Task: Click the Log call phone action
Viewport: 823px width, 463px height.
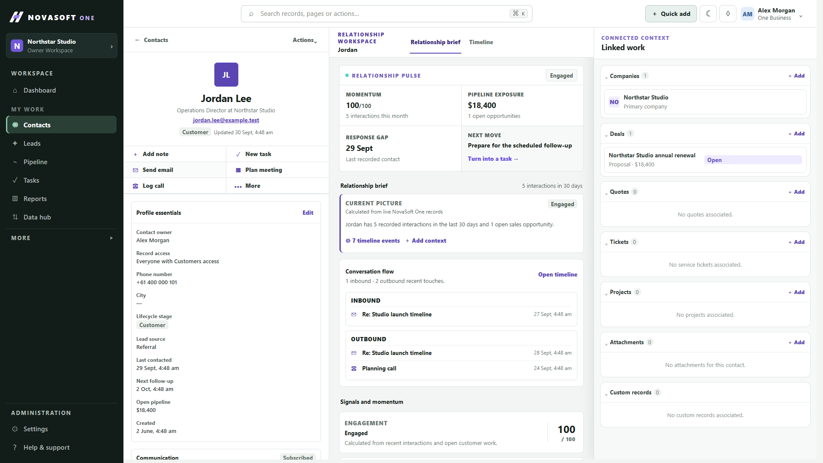Action: pos(175,186)
